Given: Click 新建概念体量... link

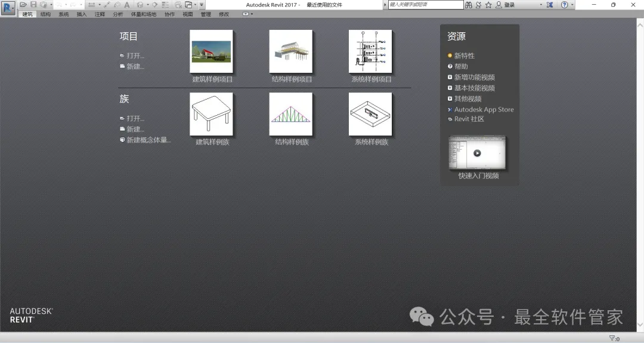Looking at the screenshot, I should pyautogui.click(x=148, y=140).
